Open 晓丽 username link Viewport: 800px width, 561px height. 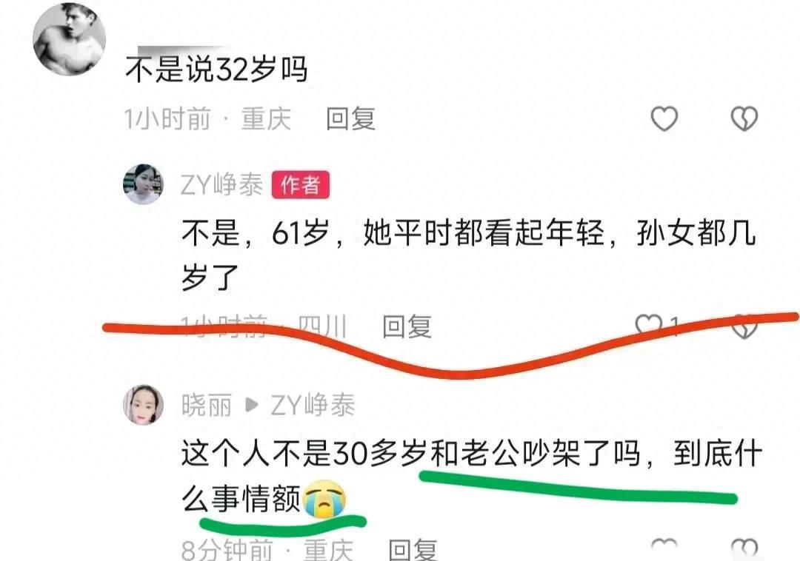tap(207, 406)
